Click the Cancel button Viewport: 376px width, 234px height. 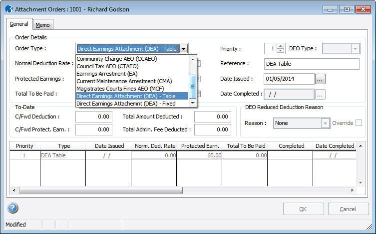tap(348, 209)
